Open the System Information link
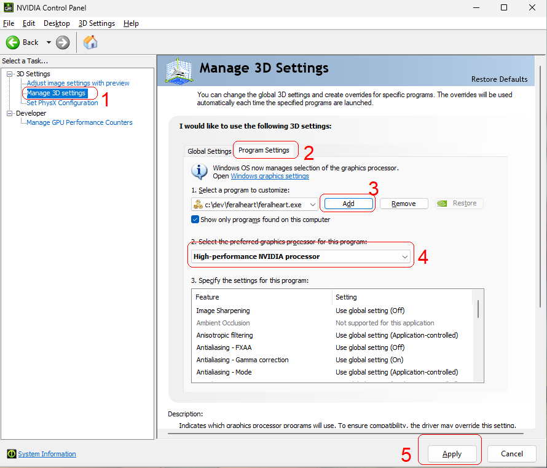The image size is (547, 468). (x=47, y=454)
